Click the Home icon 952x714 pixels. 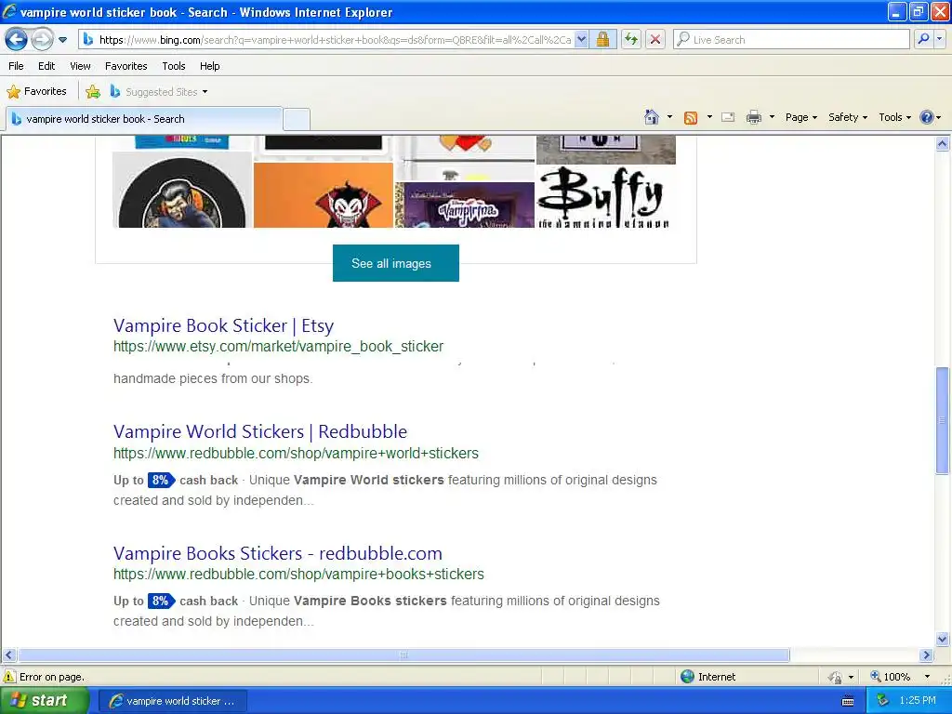point(652,117)
